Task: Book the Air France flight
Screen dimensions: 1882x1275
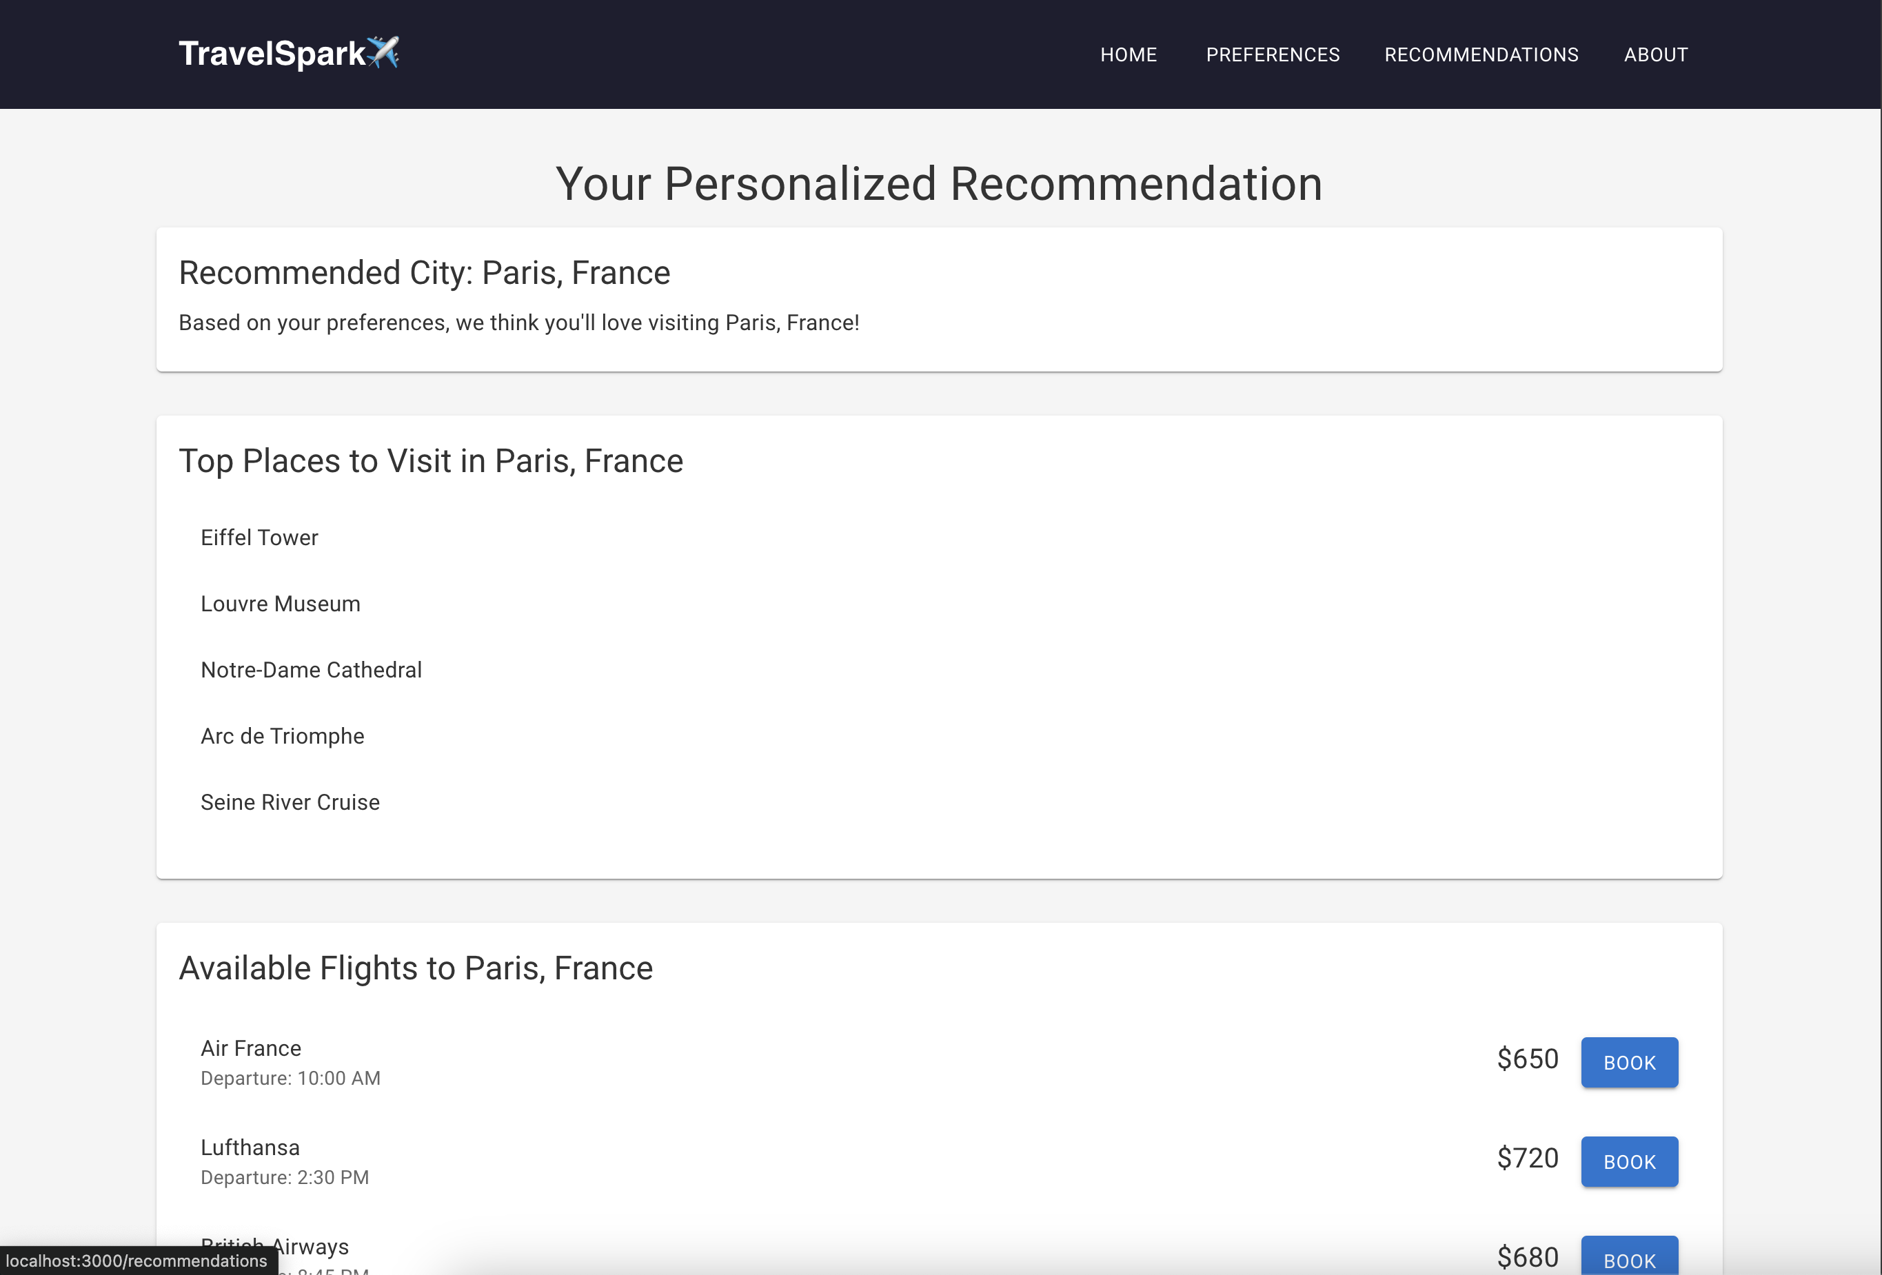Action: pyautogui.click(x=1628, y=1062)
